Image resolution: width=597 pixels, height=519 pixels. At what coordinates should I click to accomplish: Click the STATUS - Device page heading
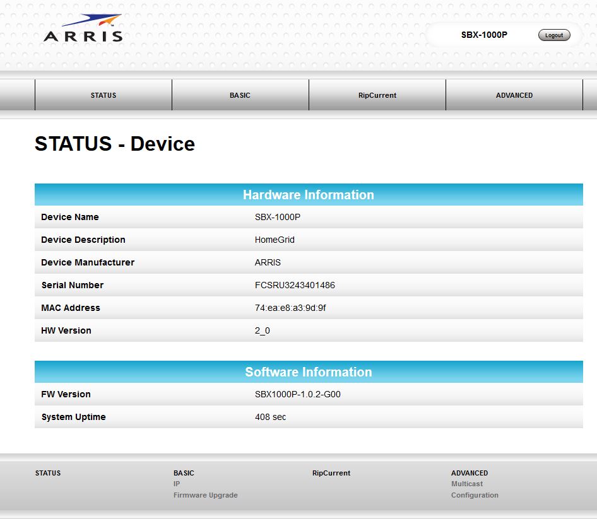click(x=115, y=144)
